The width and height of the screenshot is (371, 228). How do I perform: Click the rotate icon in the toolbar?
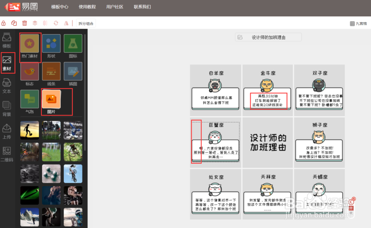(55, 23)
